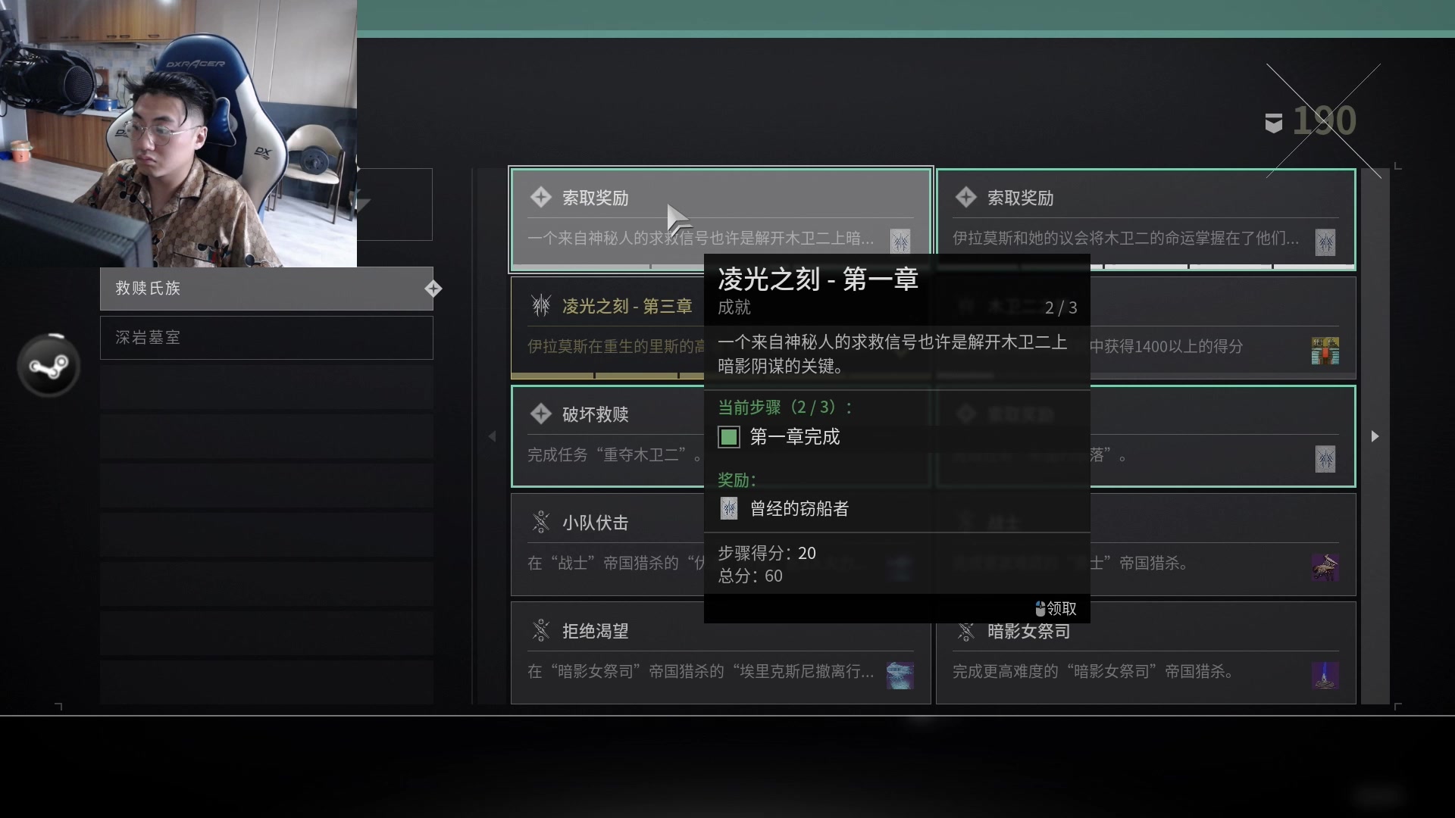Image resolution: width=1455 pixels, height=818 pixels.
Task: Click the triumph score 190 badge icon
Action: coord(1274,123)
